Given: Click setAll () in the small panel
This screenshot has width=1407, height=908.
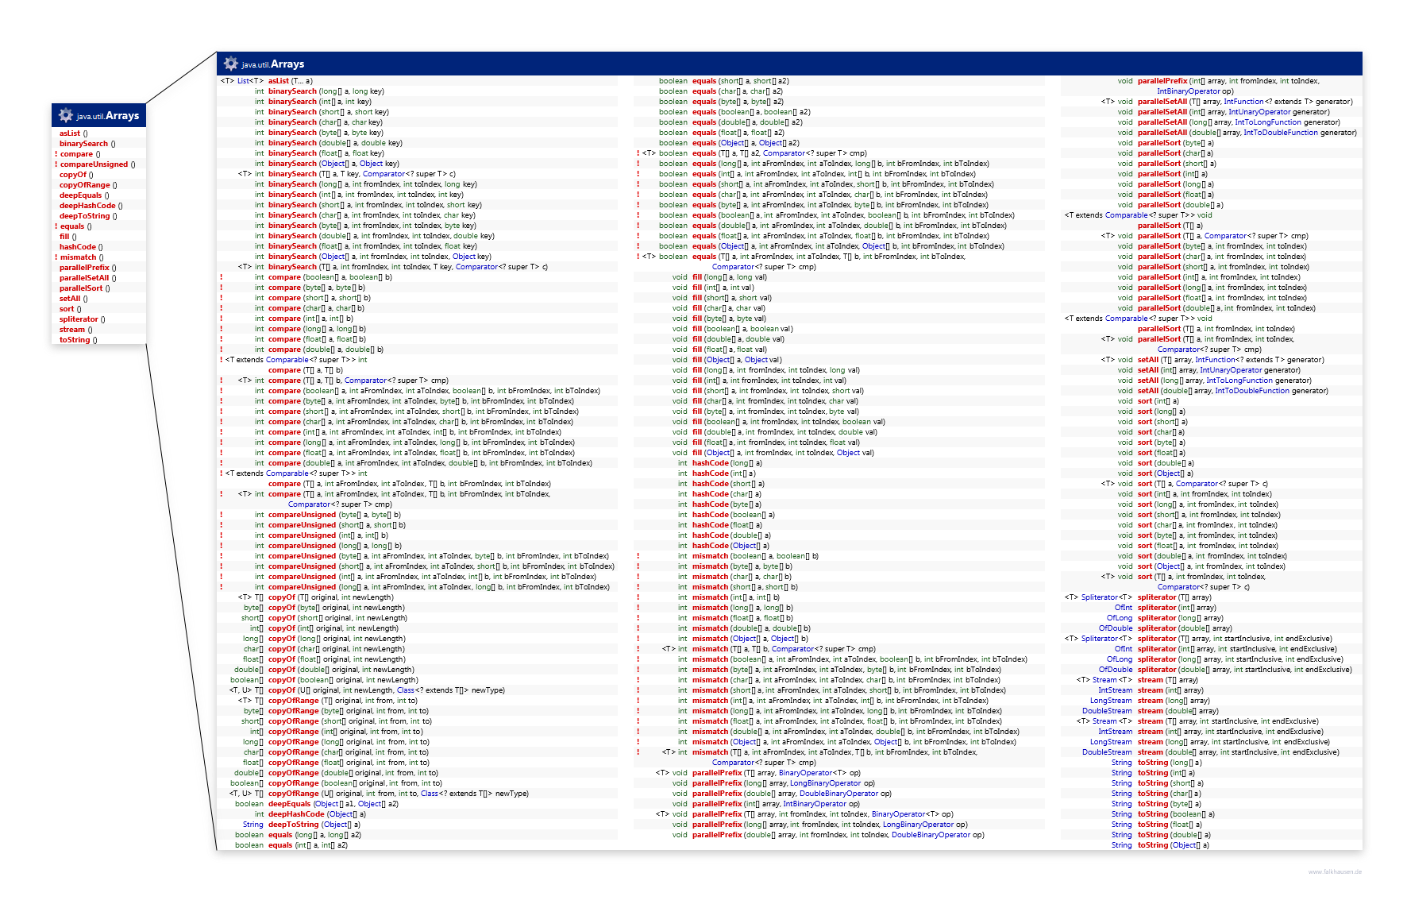Looking at the screenshot, I should 74,299.
